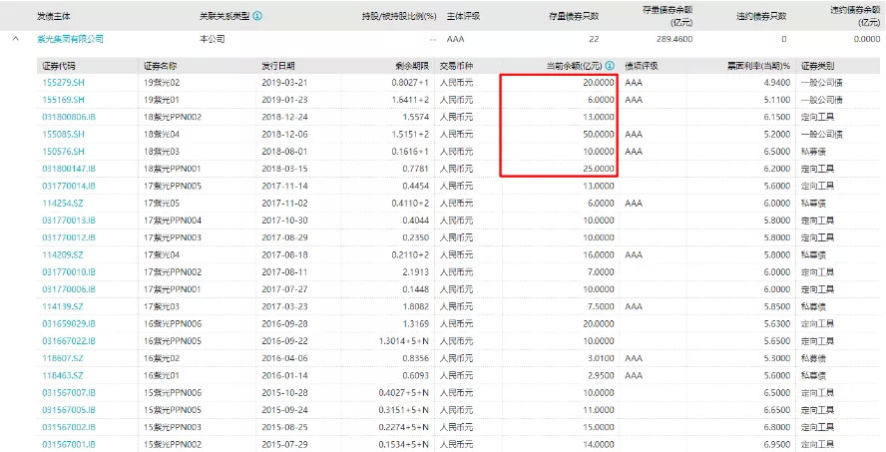Click the 证券代码 column header
886x452 pixels.
coord(60,65)
